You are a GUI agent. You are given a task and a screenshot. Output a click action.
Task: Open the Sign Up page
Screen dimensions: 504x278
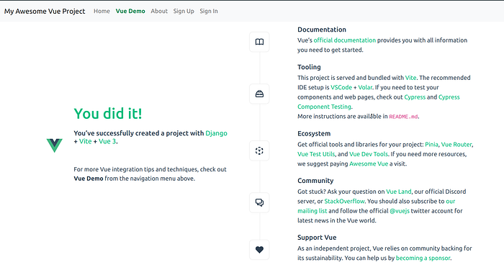184,11
